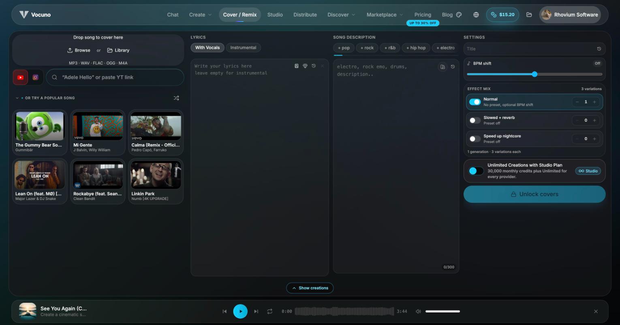The image size is (620, 325).
Task: Open song description history icon
Action: (x=453, y=67)
